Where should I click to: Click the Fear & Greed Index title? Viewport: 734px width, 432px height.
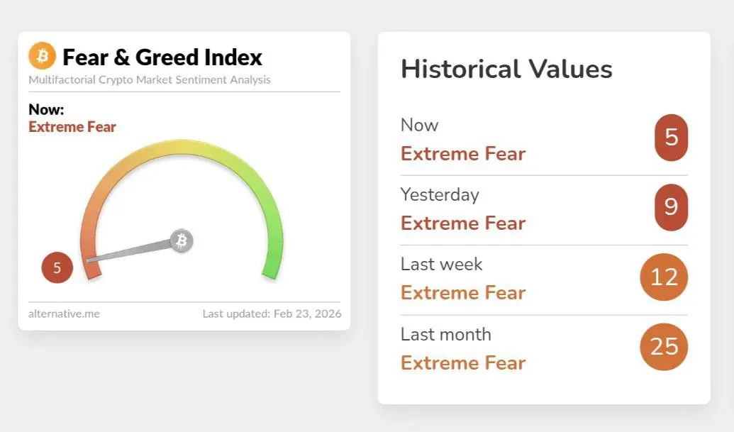tap(162, 57)
